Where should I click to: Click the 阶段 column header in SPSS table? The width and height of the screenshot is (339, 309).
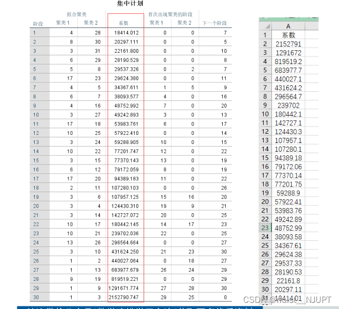38,24
